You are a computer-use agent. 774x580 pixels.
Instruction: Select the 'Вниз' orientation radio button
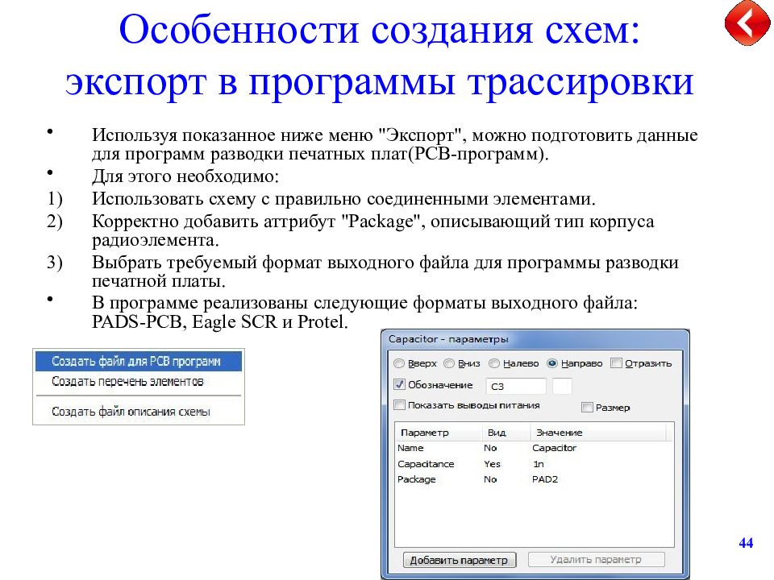tap(449, 363)
